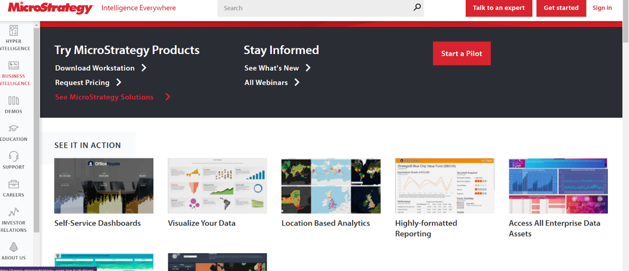Open the Location Based Analytics thumbnail
Screen dimensions: 629x271
331,186
